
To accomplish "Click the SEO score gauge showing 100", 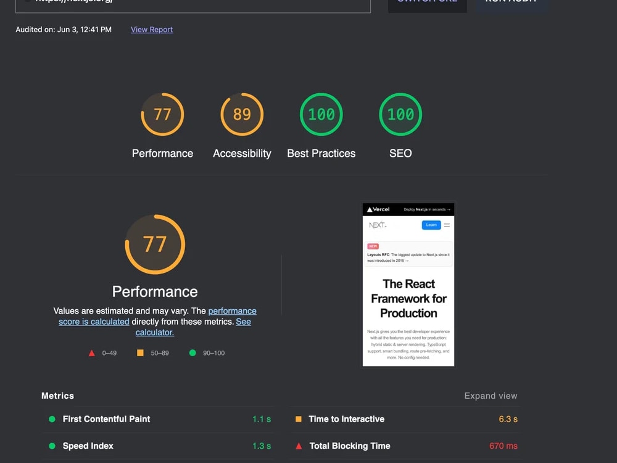I will [400, 114].
